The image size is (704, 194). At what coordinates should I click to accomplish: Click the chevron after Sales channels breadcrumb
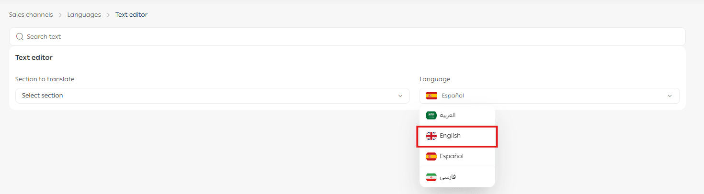click(x=60, y=15)
